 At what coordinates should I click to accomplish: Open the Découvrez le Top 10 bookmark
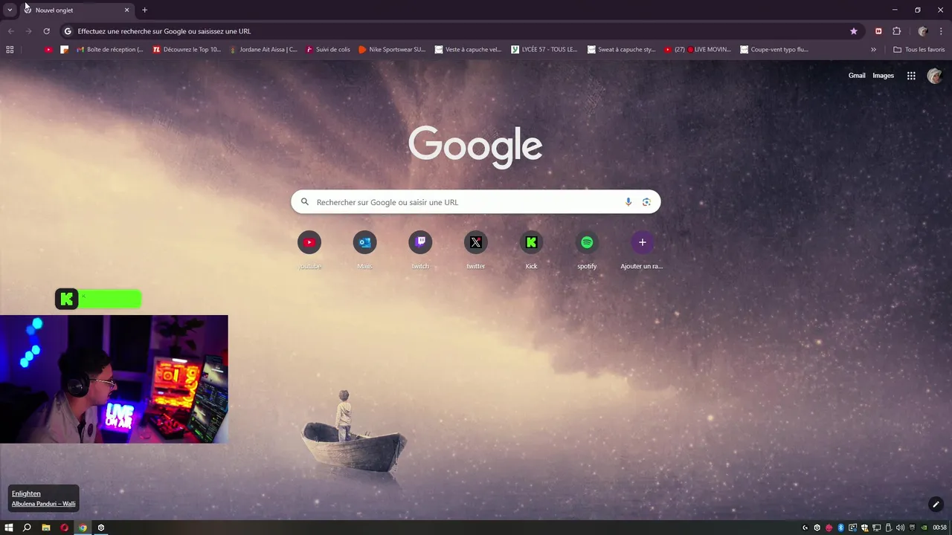tap(187, 50)
